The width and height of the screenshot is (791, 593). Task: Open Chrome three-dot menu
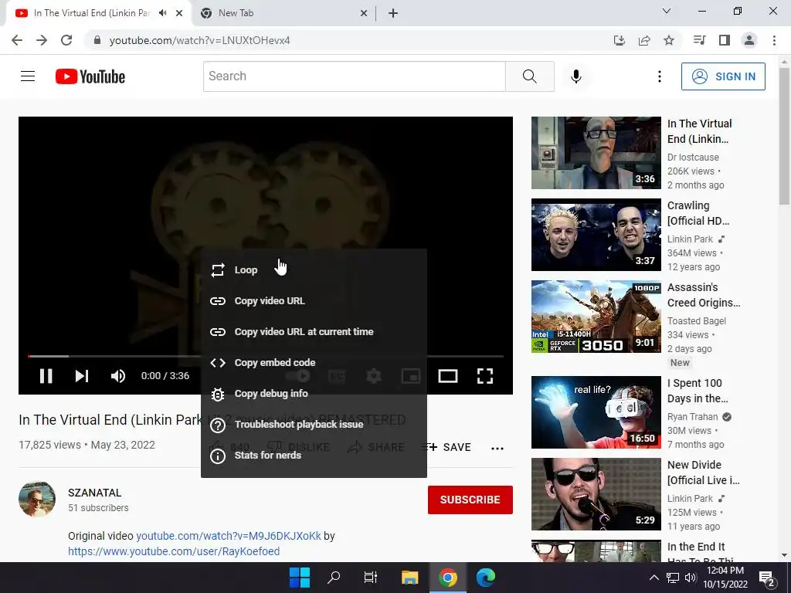coord(774,40)
